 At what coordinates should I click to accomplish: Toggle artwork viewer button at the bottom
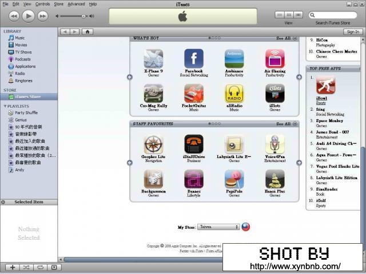pyautogui.click(x=54, y=267)
